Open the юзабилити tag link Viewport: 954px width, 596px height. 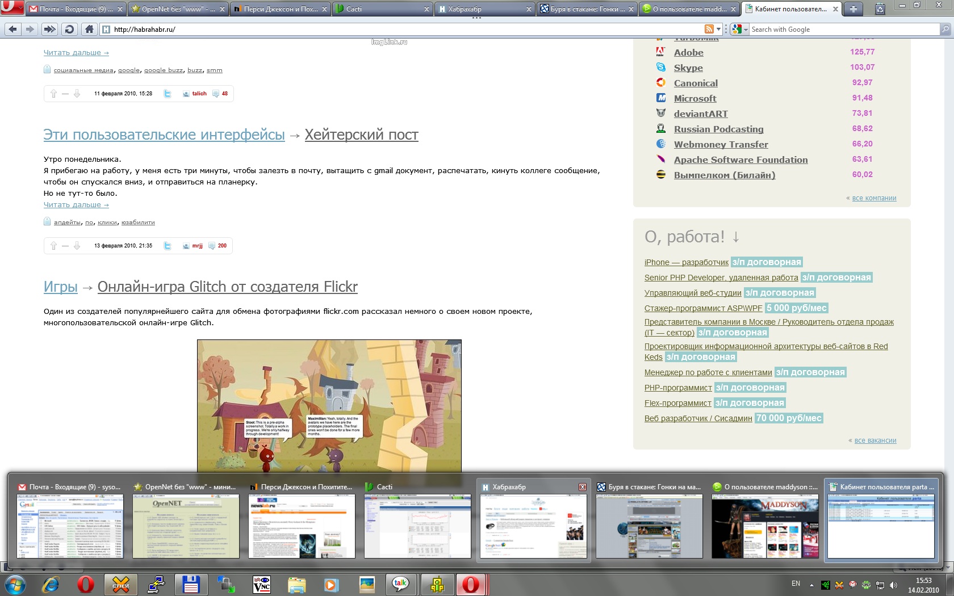point(138,223)
